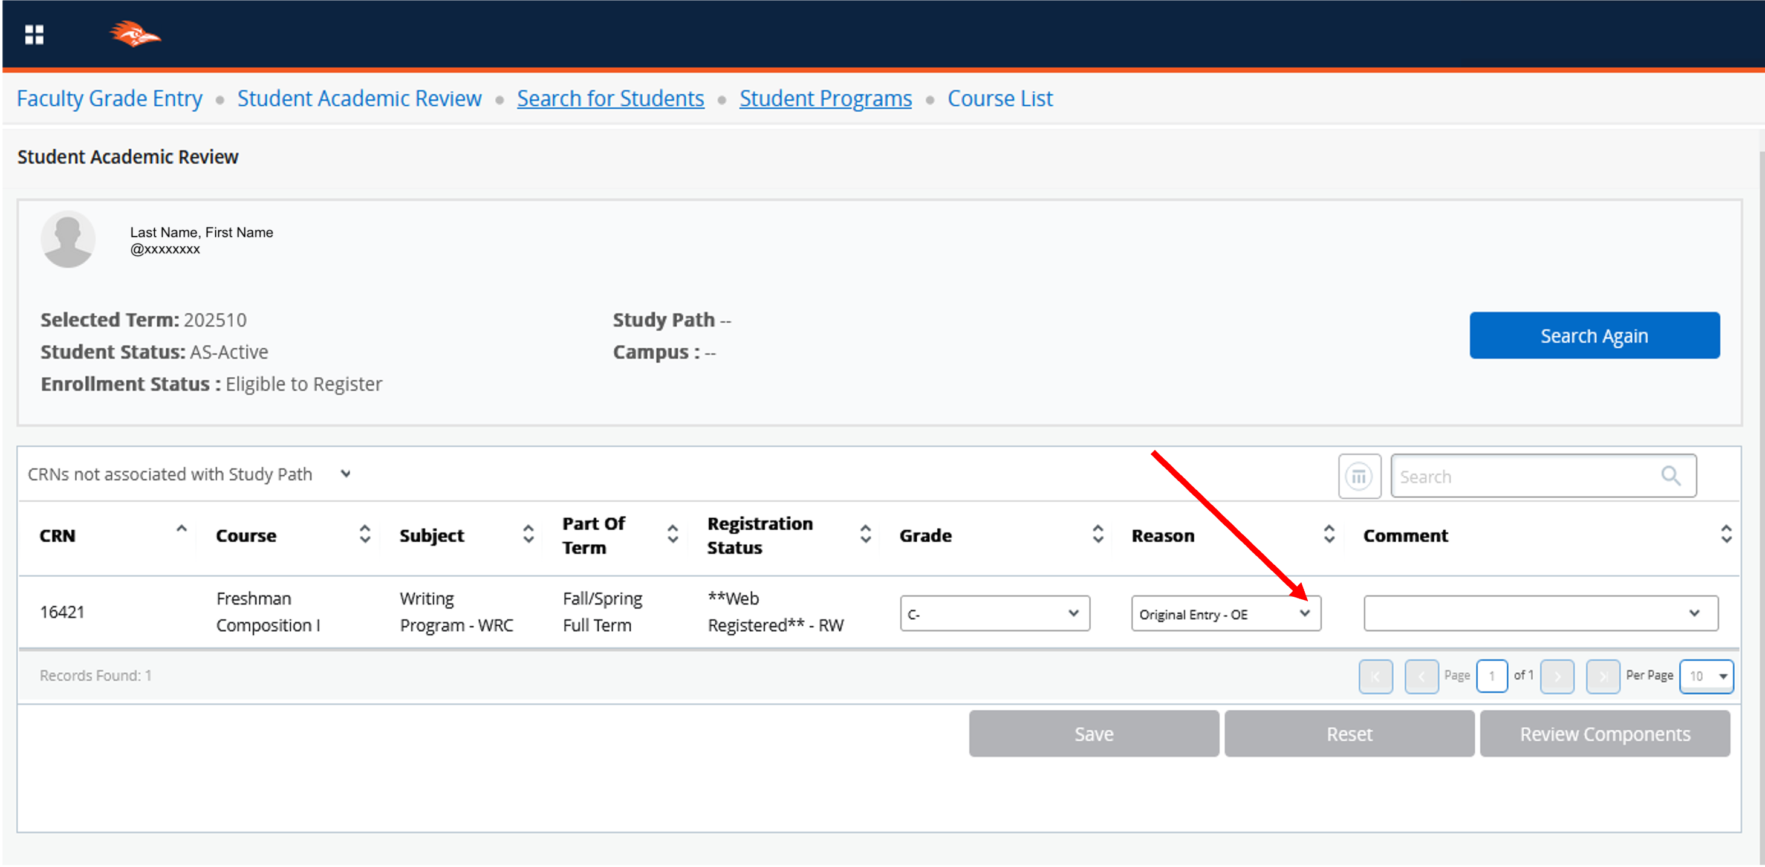Open the Course List breadcrumb

click(1000, 99)
